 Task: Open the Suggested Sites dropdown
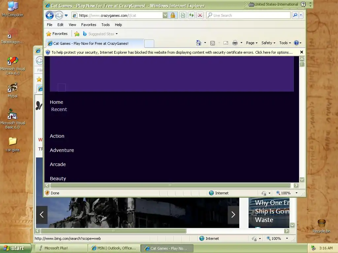(x=100, y=34)
